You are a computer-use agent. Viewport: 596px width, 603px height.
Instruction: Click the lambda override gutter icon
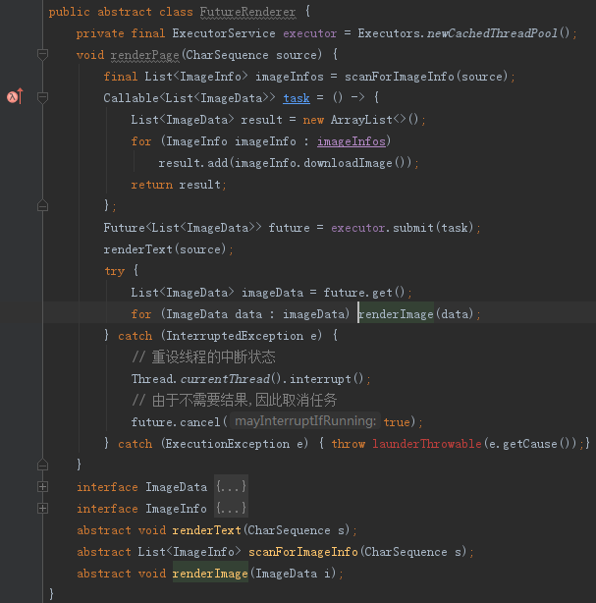15,96
